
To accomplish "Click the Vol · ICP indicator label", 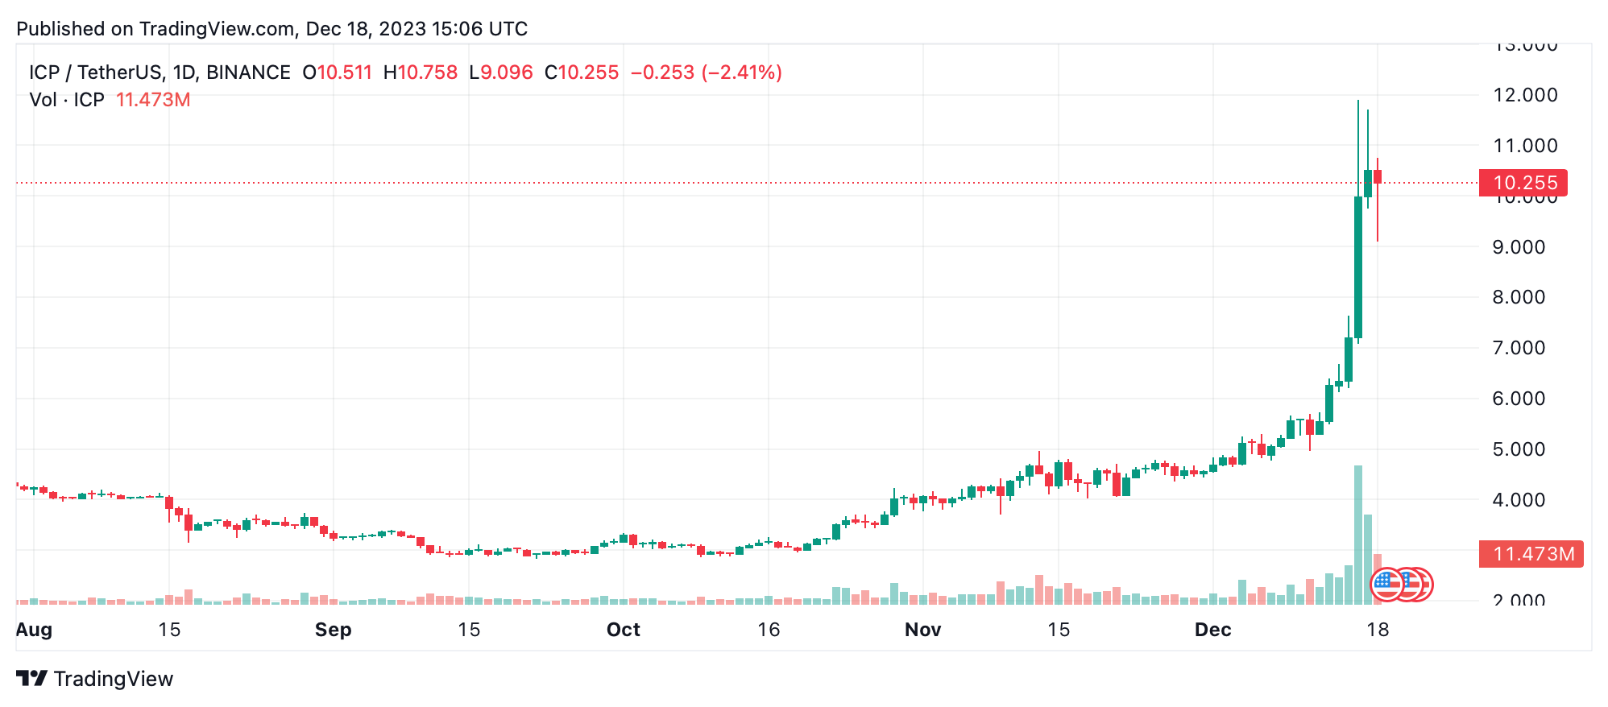I will [67, 100].
